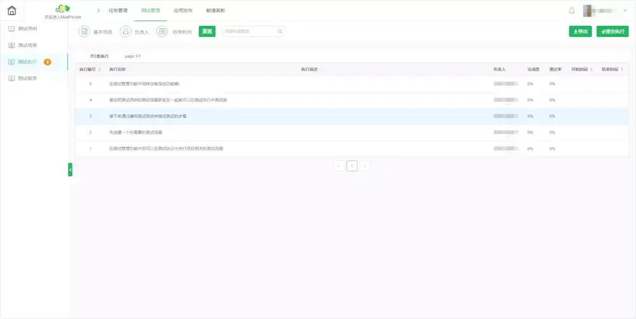Click execution number 5 cell
Viewport: 636px width, 319px height.
90,84
